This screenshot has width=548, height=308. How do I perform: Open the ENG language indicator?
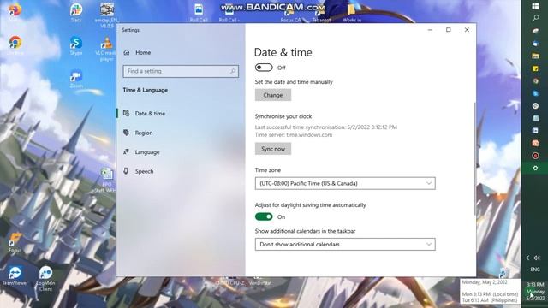tap(535, 269)
